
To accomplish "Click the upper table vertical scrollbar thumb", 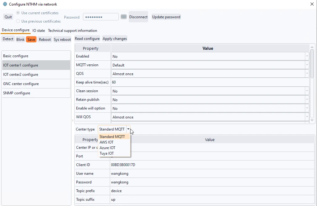I will tap(312, 63).
